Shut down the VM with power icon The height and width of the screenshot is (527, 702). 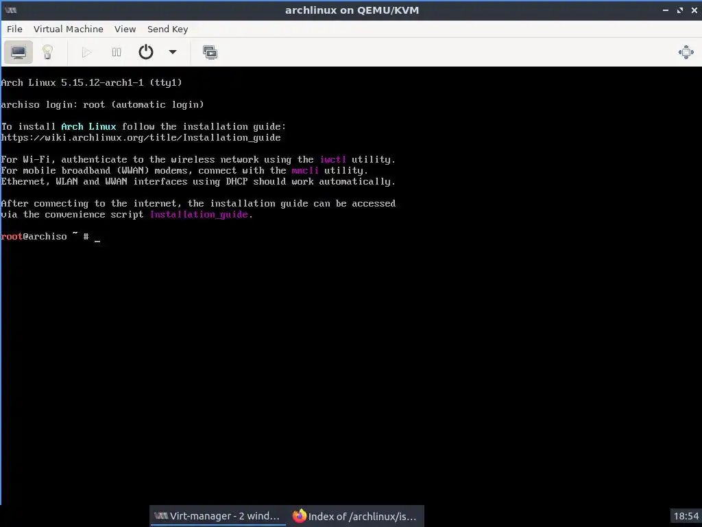[146, 52]
